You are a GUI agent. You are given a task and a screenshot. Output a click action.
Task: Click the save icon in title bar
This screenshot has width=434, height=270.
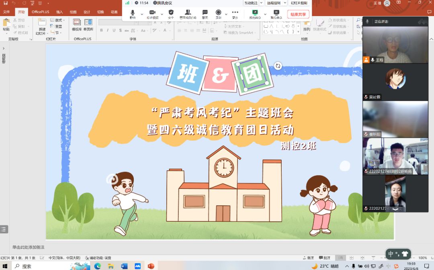click(x=6, y=3)
